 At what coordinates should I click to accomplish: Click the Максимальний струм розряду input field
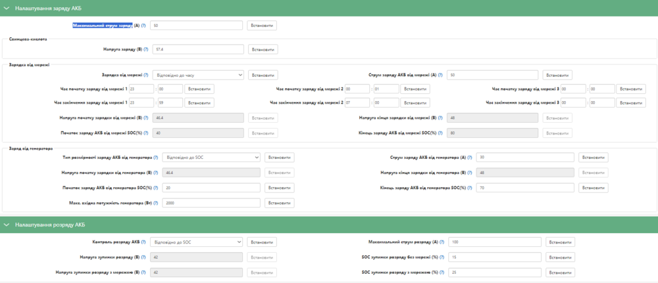[x=494, y=242]
